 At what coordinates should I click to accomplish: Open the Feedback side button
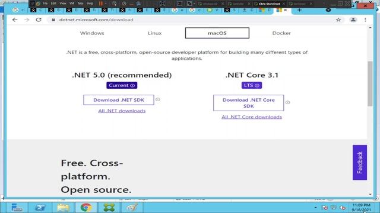pyautogui.click(x=360, y=163)
